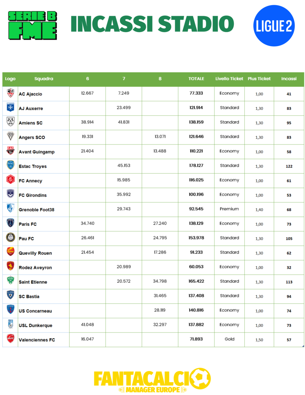
Task: Click the AC Ajaccio club logo
Action: 10,93
